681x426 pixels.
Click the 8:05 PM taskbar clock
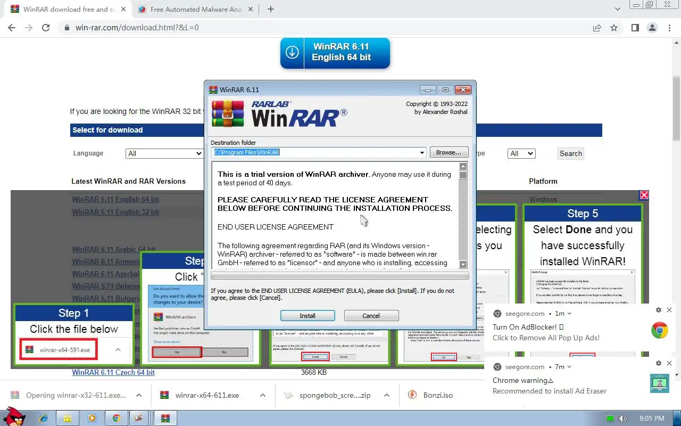(652, 419)
